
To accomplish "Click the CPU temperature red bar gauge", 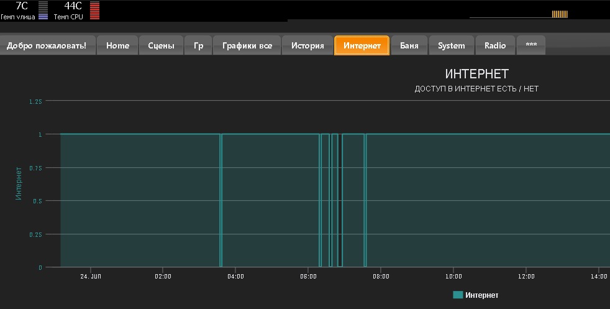I will pos(94,11).
